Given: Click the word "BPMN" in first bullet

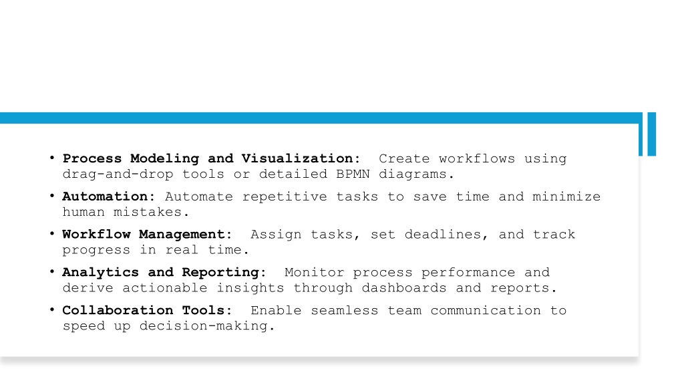Looking at the screenshot, I should (x=349, y=174).
